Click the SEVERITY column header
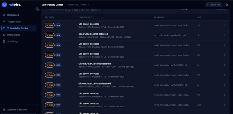 pos(50,17)
